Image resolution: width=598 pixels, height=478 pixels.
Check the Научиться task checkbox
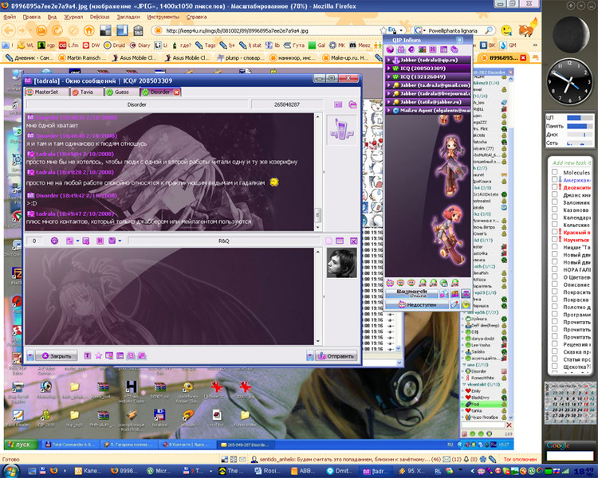pos(554,239)
